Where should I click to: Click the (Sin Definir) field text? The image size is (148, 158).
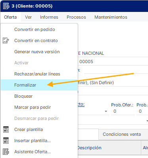[102, 83]
